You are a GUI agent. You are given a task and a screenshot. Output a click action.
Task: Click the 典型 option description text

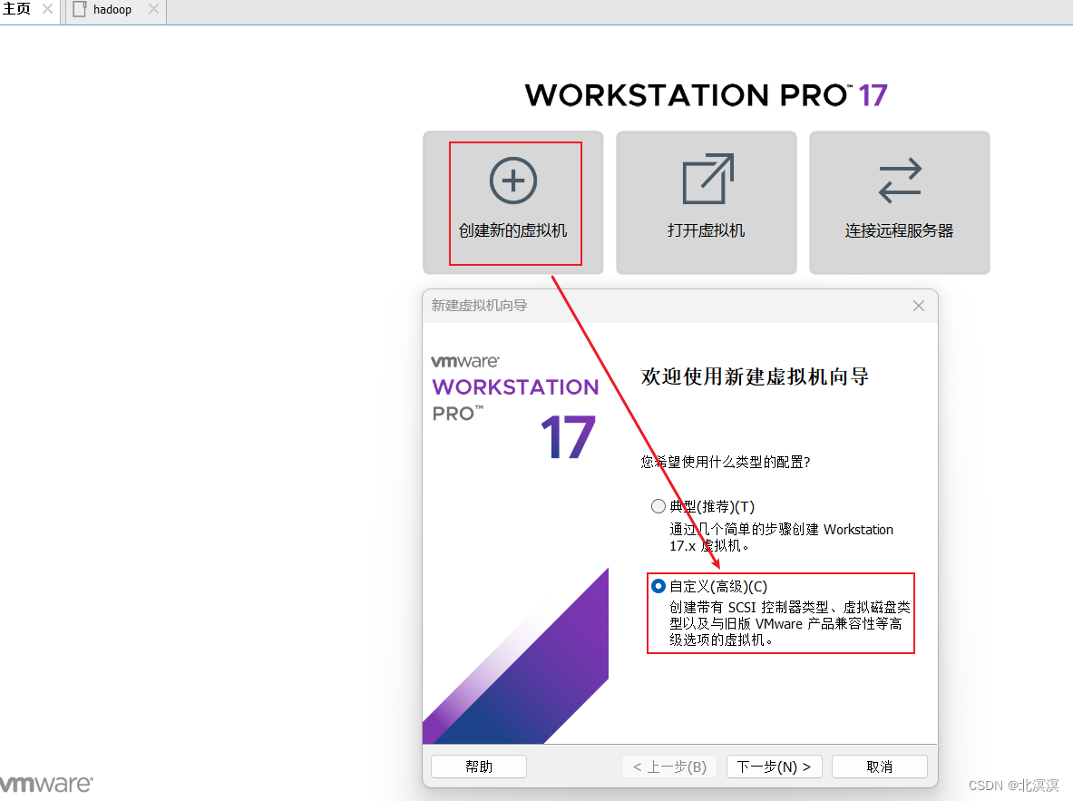tap(781, 537)
